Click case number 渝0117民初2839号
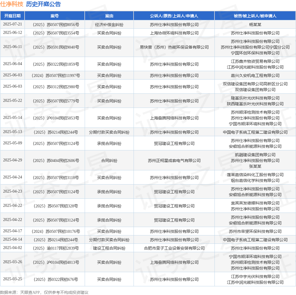The width and height of the screenshot is (296, 295). tap(56, 248)
